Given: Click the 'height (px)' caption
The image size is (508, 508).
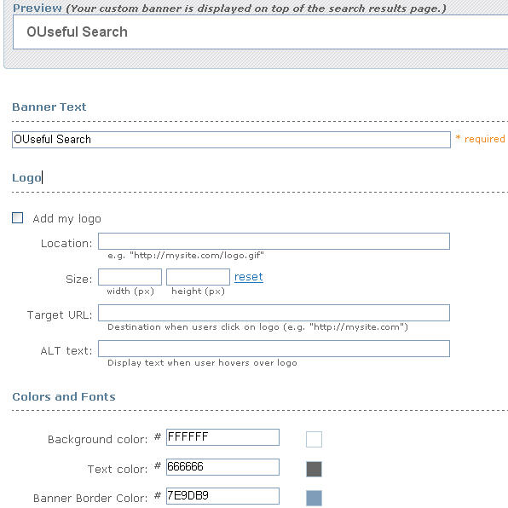Looking at the screenshot, I should tap(198, 292).
